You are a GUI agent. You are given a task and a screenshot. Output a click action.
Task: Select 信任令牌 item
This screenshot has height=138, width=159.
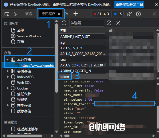pyautogui.click(x=24, y=94)
